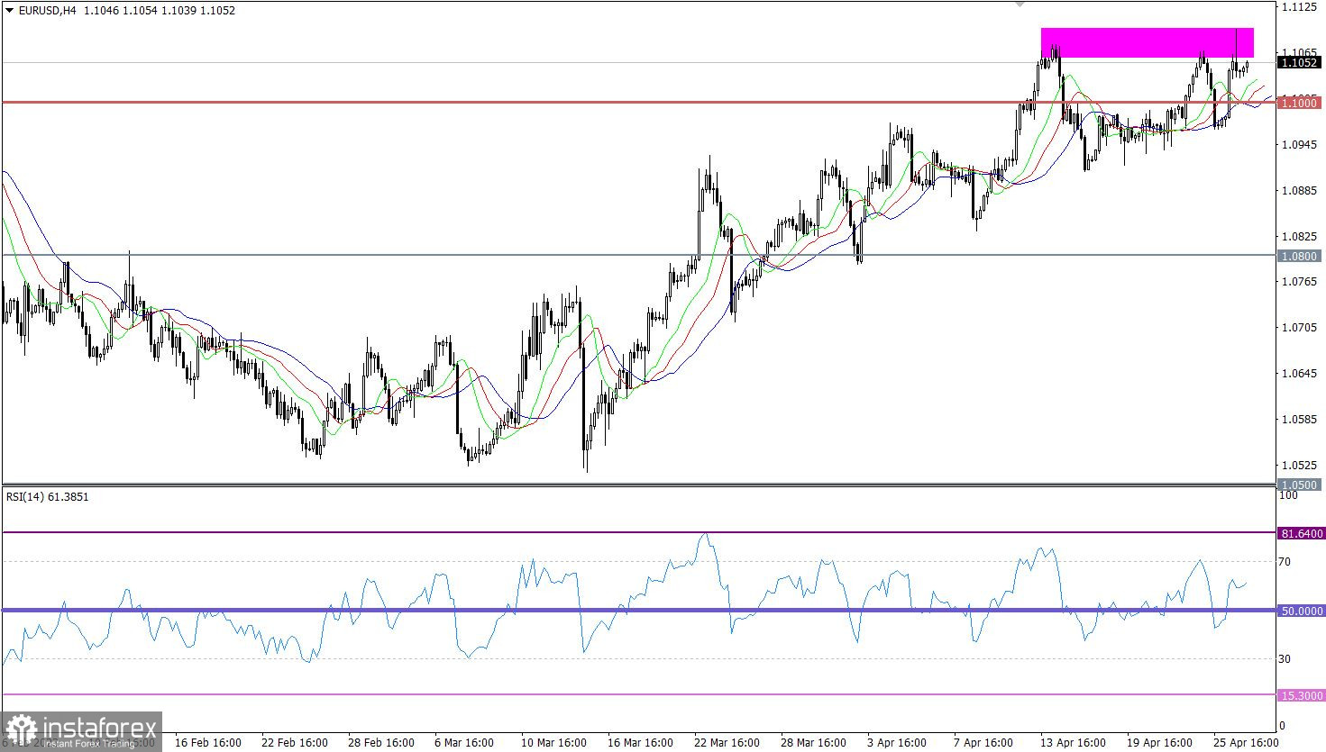Click the 16 Mar 16:00 time label
Image resolution: width=1326 pixels, height=752 pixels.
[640, 743]
